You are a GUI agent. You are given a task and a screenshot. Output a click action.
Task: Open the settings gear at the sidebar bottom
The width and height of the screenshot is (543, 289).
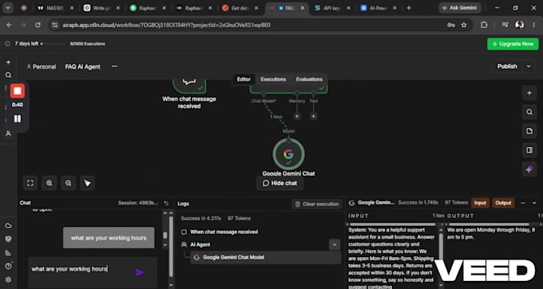click(x=8, y=279)
